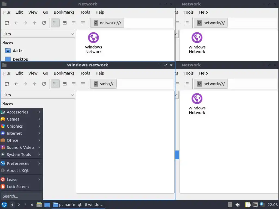Go back in the Windows Network window
The image size is (279, 209).
coord(16,84)
